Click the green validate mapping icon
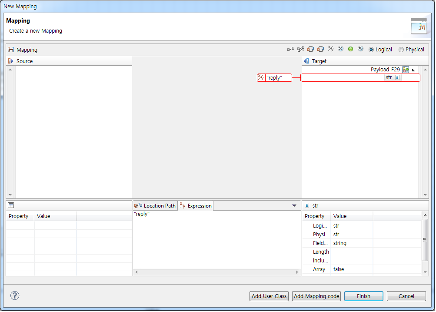Image resolution: width=436 pixels, height=312 pixels. [350, 49]
